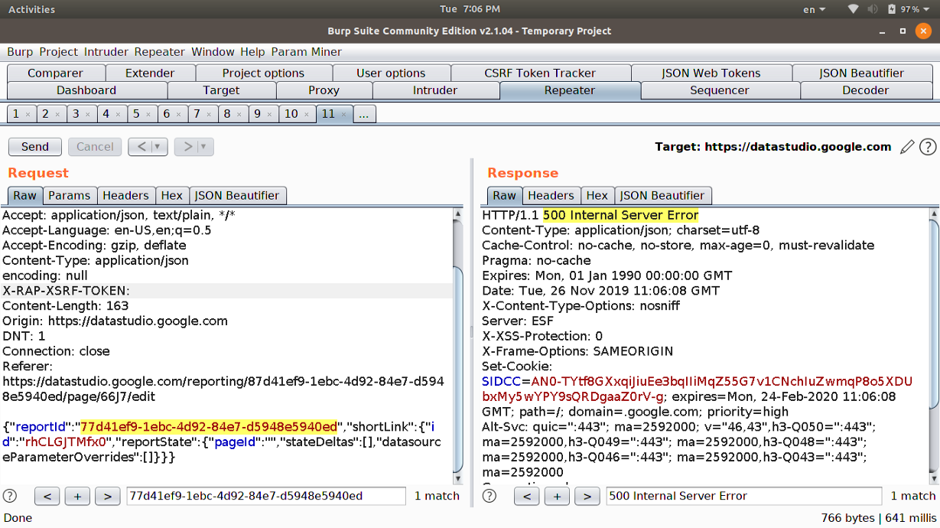Show the request JSON Beautifier view
Viewport: 940px width, 528px height.
pyautogui.click(x=239, y=195)
